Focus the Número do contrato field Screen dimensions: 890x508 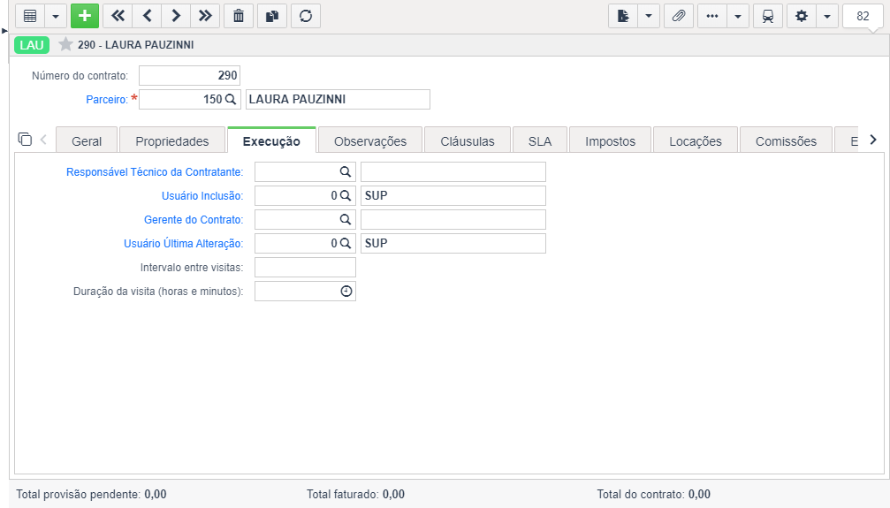[190, 75]
